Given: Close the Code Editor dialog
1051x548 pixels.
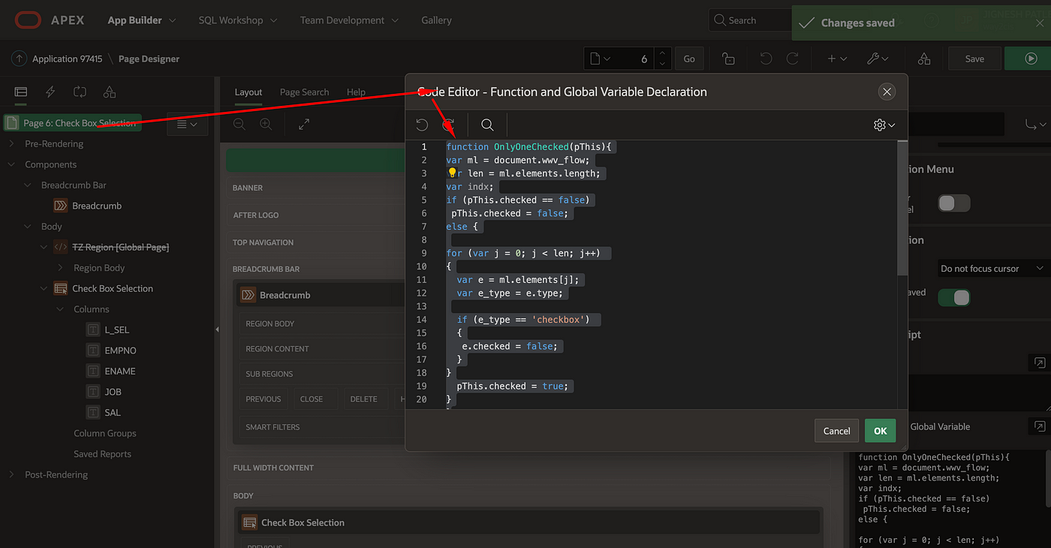Looking at the screenshot, I should coord(887,92).
